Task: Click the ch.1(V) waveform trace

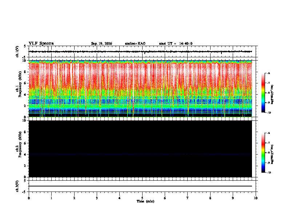Action: [x=140, y=52]
